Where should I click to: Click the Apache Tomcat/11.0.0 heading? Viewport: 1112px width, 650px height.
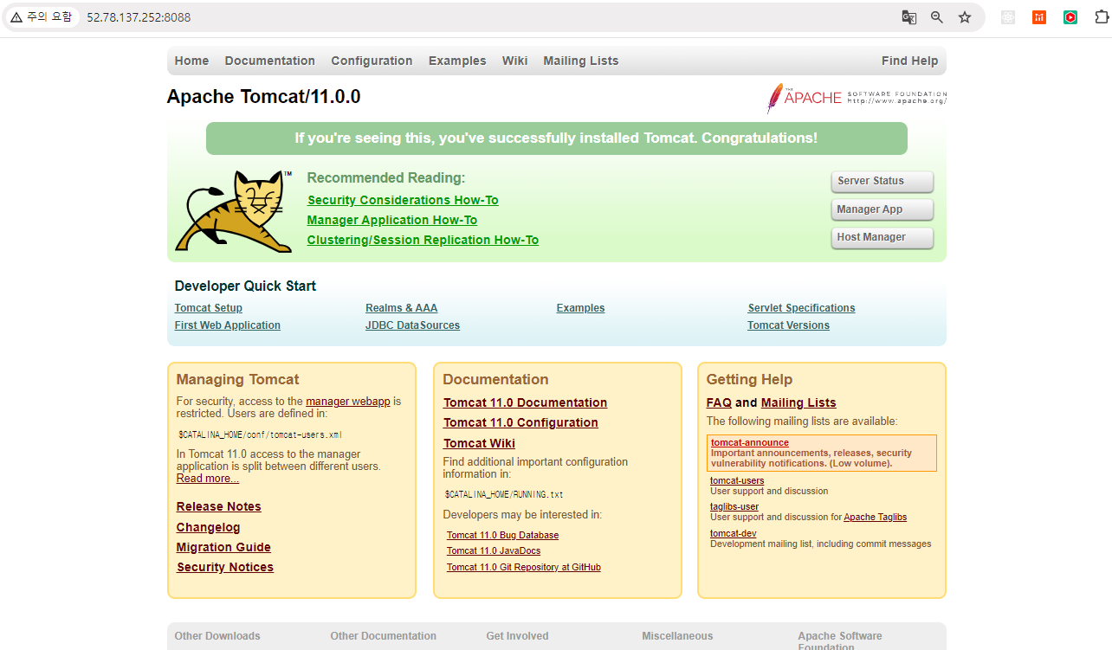click(x=263, y=97)
